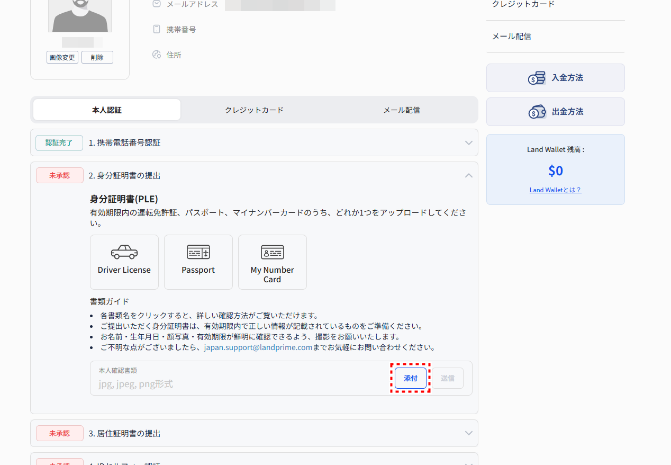This screenshot has height=465, width=671.
Task: Open the クレジットカード tab
Action: pyautogui.click(x=254, y=110)
